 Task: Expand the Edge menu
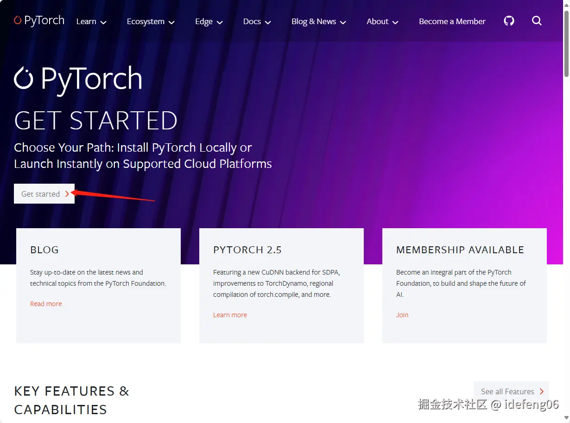tap(209, 21)
